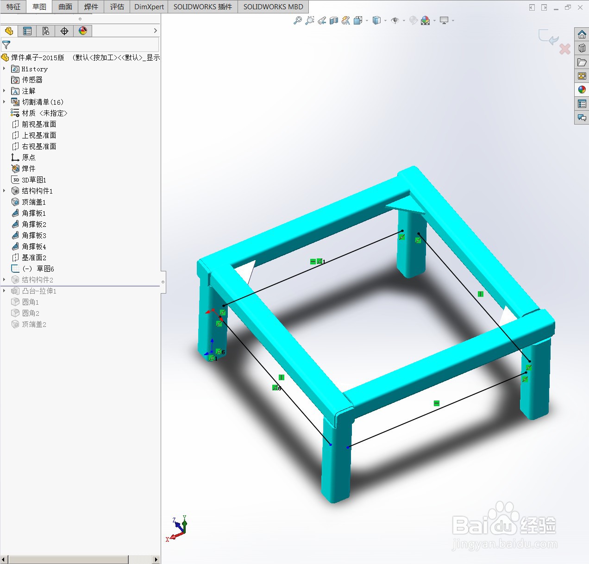The width and height of the screenshot is (589, 564).
Task: Click the View Orientation cube icon
Action: point(358,20)
